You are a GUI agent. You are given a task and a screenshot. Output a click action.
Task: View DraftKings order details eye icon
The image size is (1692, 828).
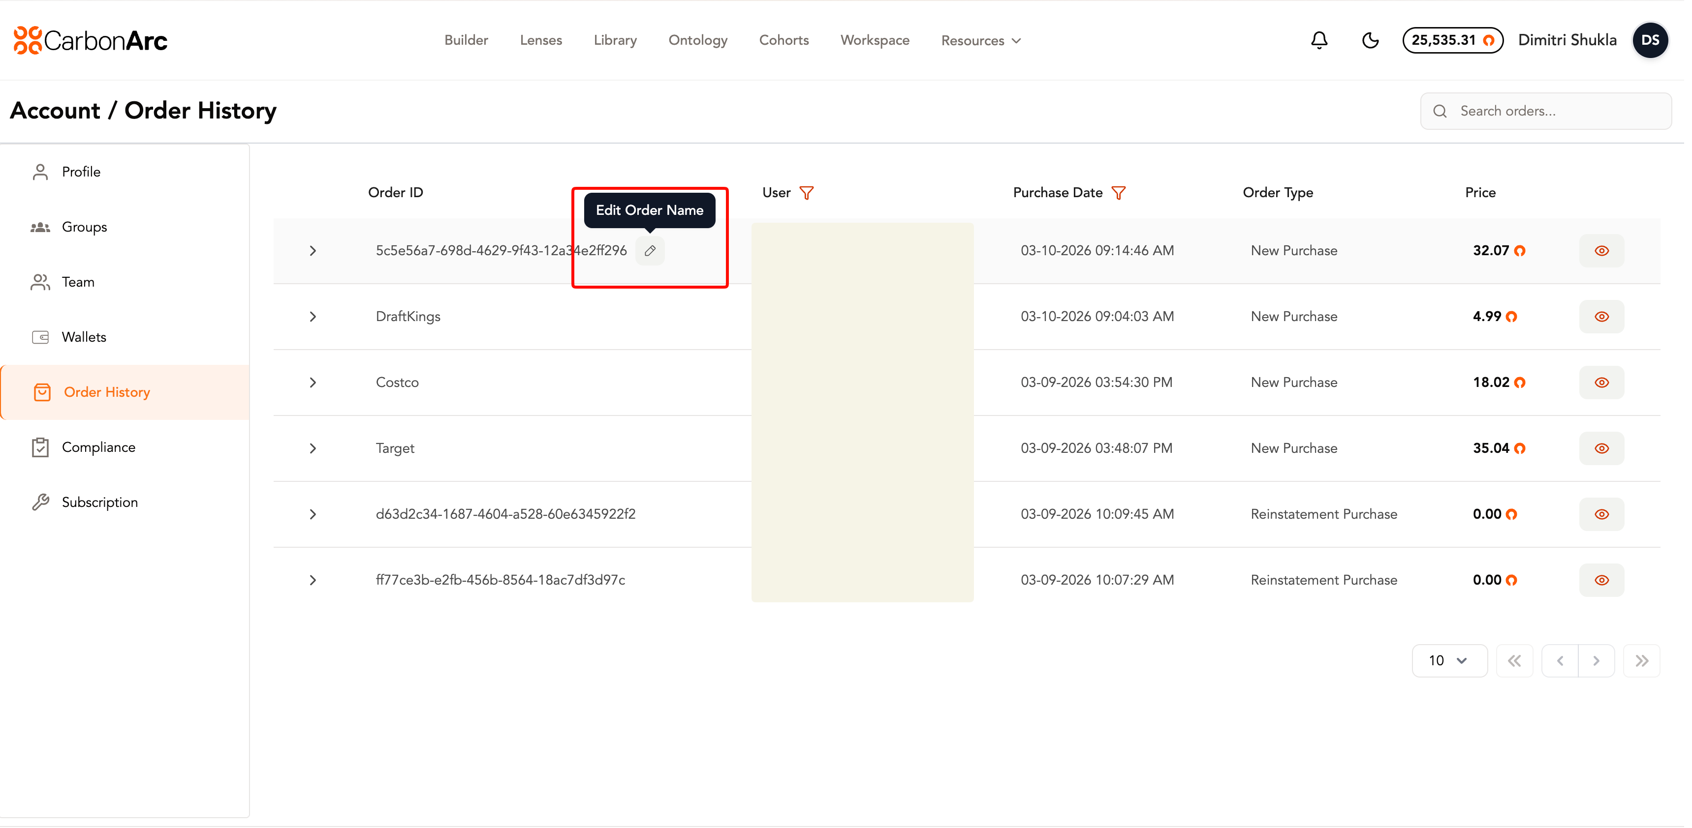pyautogui.click(x=1601, y=317)
